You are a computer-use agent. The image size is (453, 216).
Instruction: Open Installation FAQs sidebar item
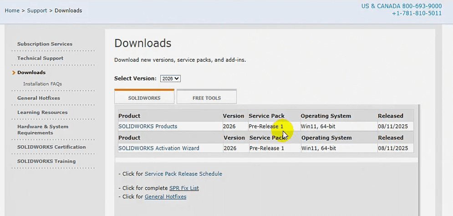click(42, 84)
